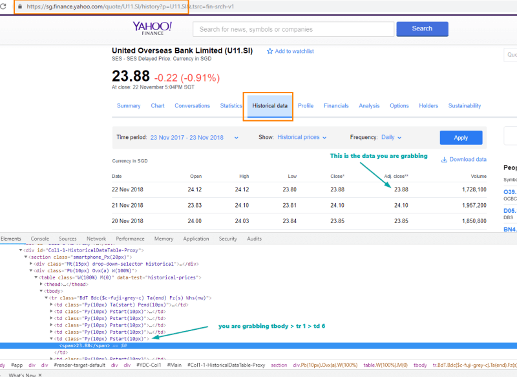Select the Historical data tab
Viewport: 517px width, 377px height.
click(x=269, y=106)
